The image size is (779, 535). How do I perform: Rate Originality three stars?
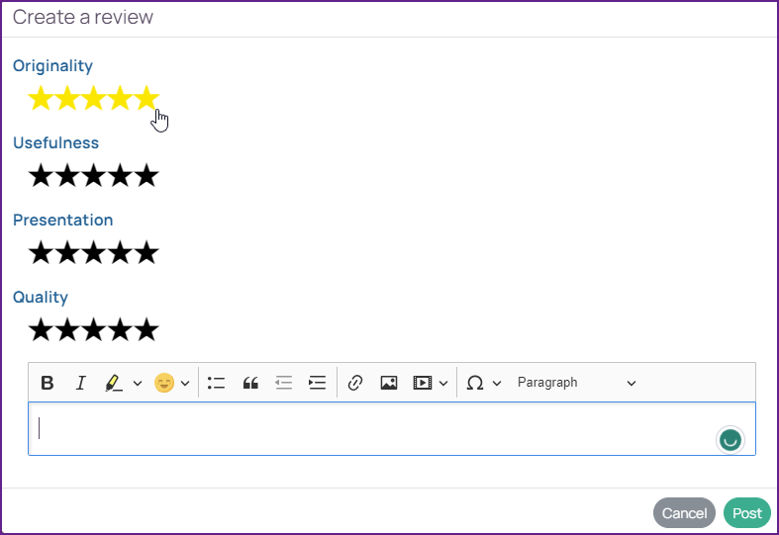(93, 98)
